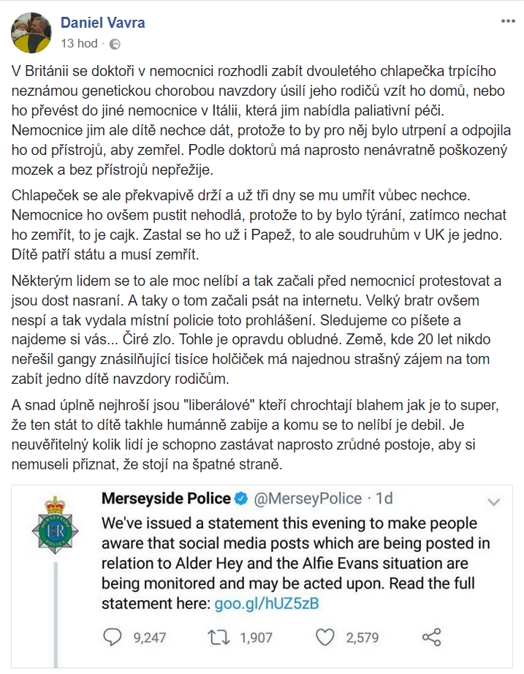Screen dimensions: 524x674
Task: Click the tweet share icon
Action: click(431, 637)
